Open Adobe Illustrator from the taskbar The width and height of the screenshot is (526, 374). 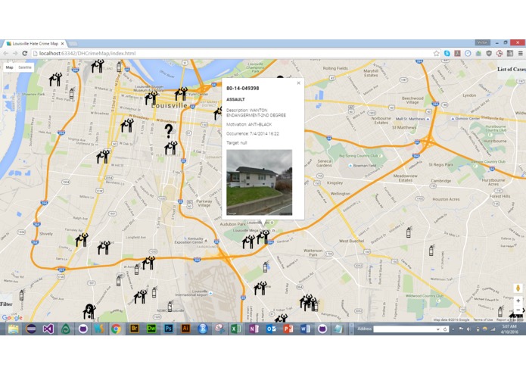tap(185, 329)
